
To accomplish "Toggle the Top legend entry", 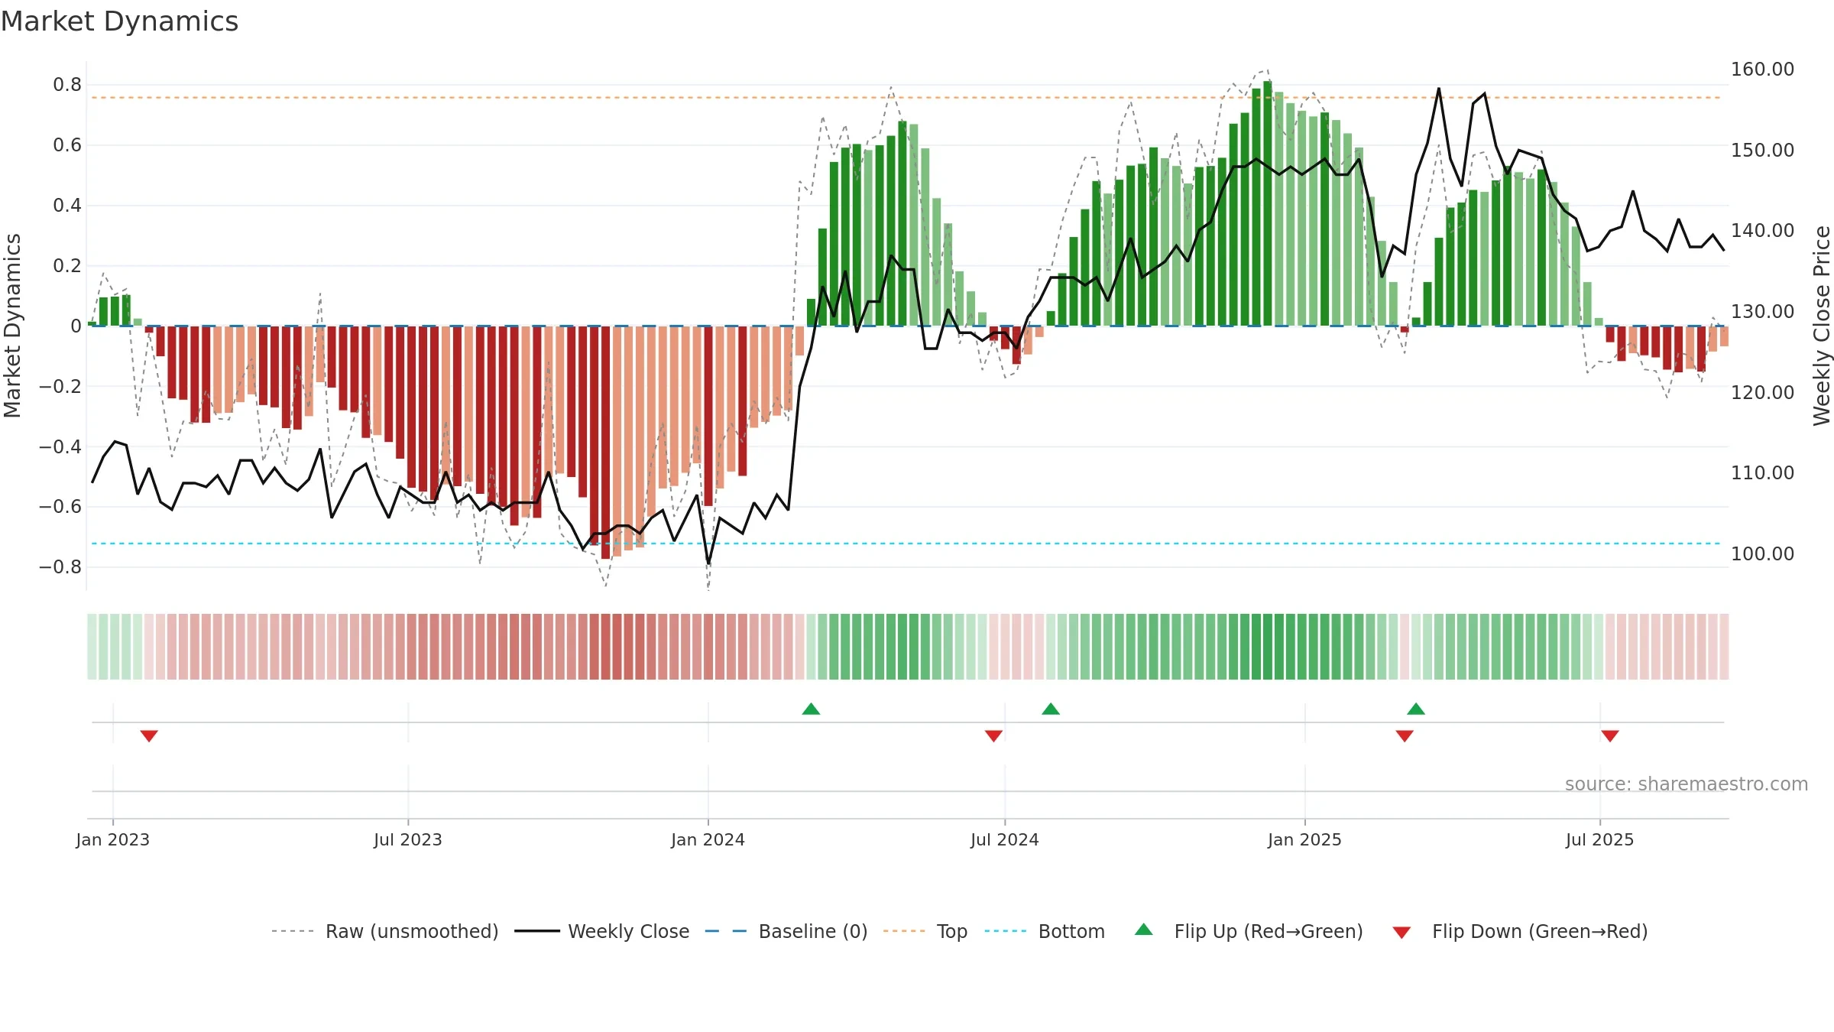I will pos(925,931).
